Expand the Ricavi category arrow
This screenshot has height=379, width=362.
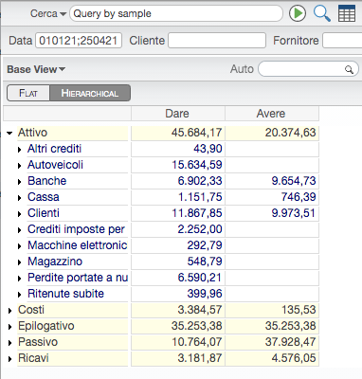(10, 359)
